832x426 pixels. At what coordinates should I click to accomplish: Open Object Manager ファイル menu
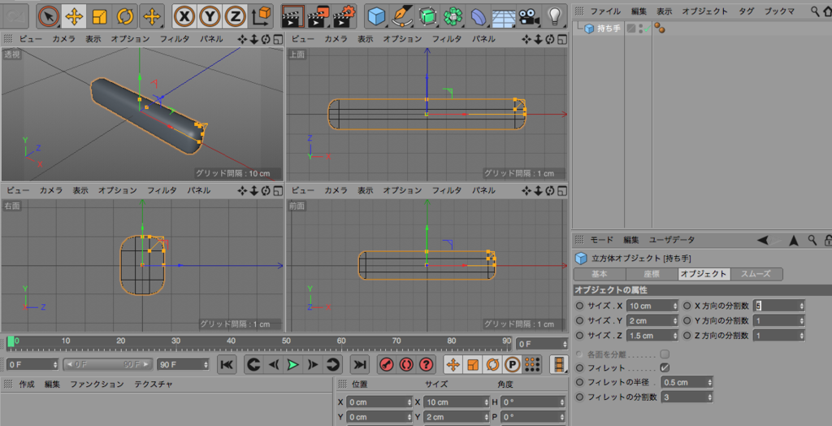click(x=605, y=11)
